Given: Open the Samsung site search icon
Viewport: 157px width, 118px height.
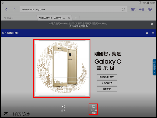Looking at the screenshot, I should (x=147, y=33).
